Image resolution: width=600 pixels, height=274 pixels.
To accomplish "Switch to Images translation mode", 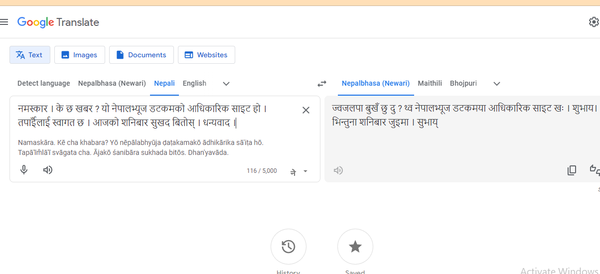I will 80,55.
